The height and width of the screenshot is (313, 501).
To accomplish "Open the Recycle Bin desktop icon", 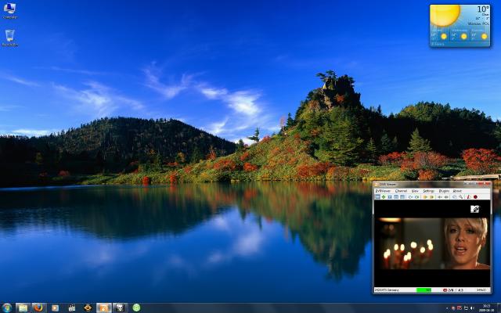I will tap(9, 38).
